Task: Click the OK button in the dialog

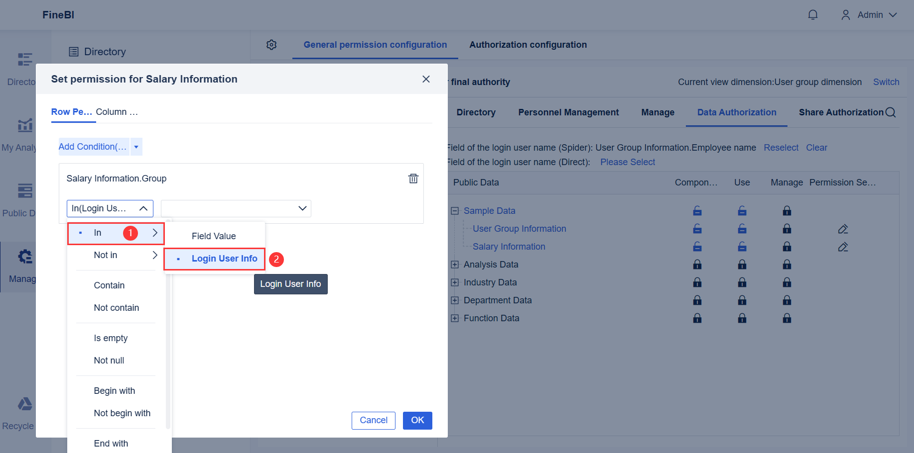Action: click(417, 420)
